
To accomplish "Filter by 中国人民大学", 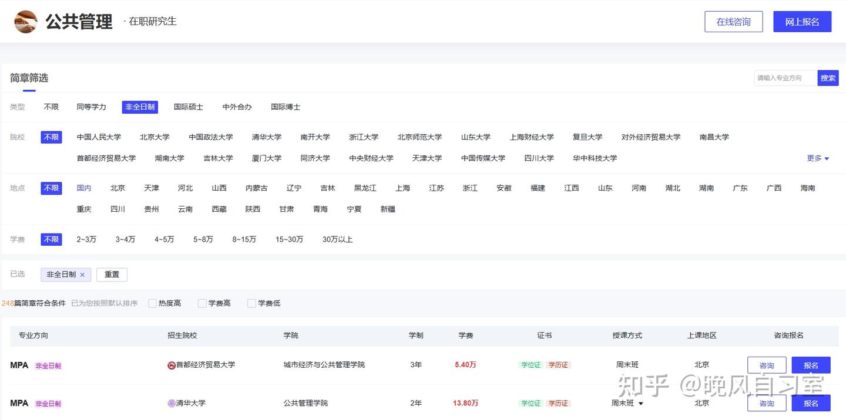I will 99,137.
